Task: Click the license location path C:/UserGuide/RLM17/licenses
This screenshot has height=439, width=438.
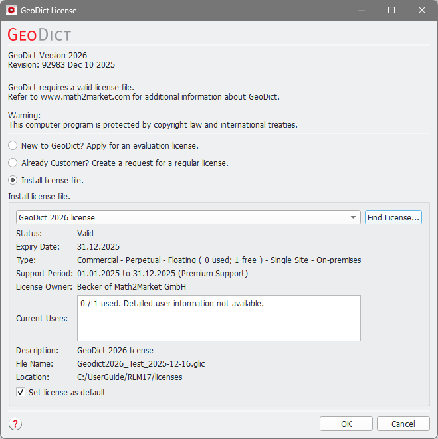Action: (130, 377)
